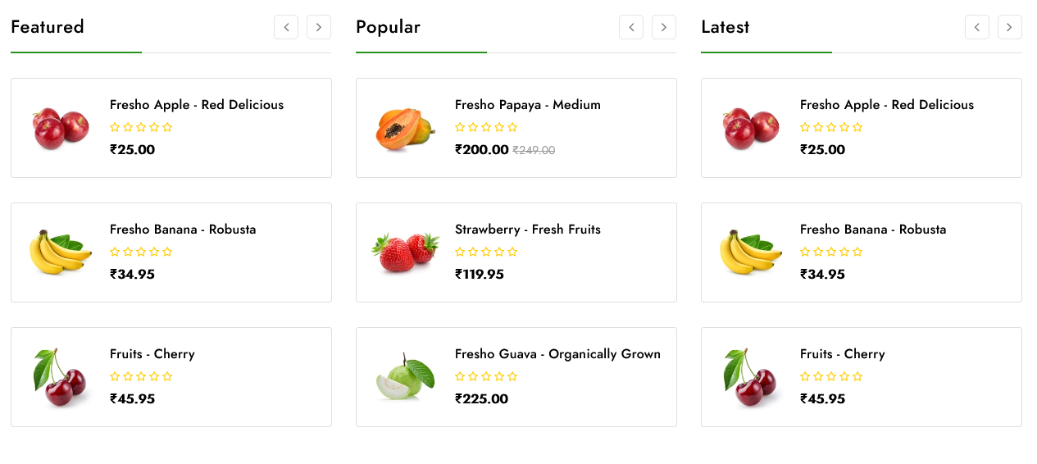Advance Popular products carousel forward
1037x464 pixels.
tap(664, 27)
